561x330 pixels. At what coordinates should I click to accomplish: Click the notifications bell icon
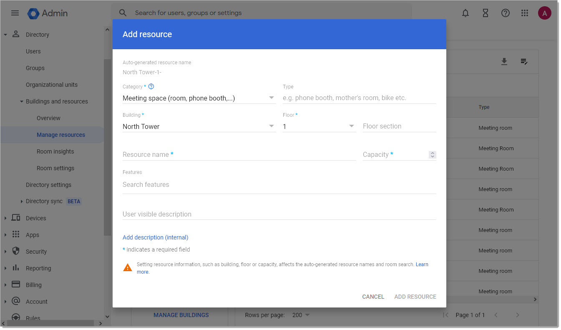click(x=465, y=13)
